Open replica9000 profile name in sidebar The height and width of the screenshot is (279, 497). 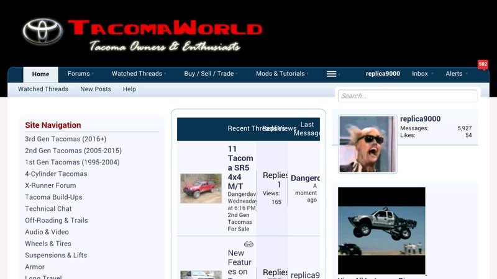point(421,118)
